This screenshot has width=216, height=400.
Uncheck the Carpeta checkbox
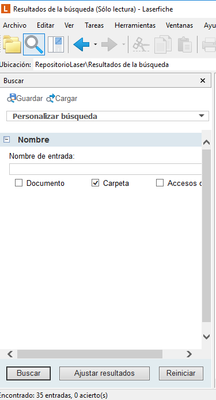coord(95,183)
